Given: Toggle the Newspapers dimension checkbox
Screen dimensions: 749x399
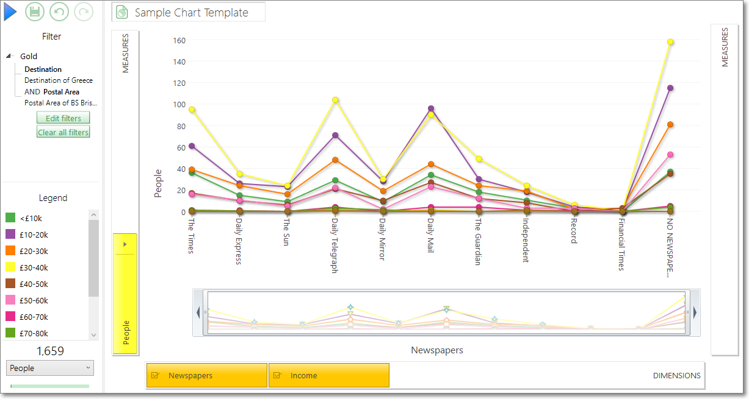Looking at the screenshot, I should point(156,375).
